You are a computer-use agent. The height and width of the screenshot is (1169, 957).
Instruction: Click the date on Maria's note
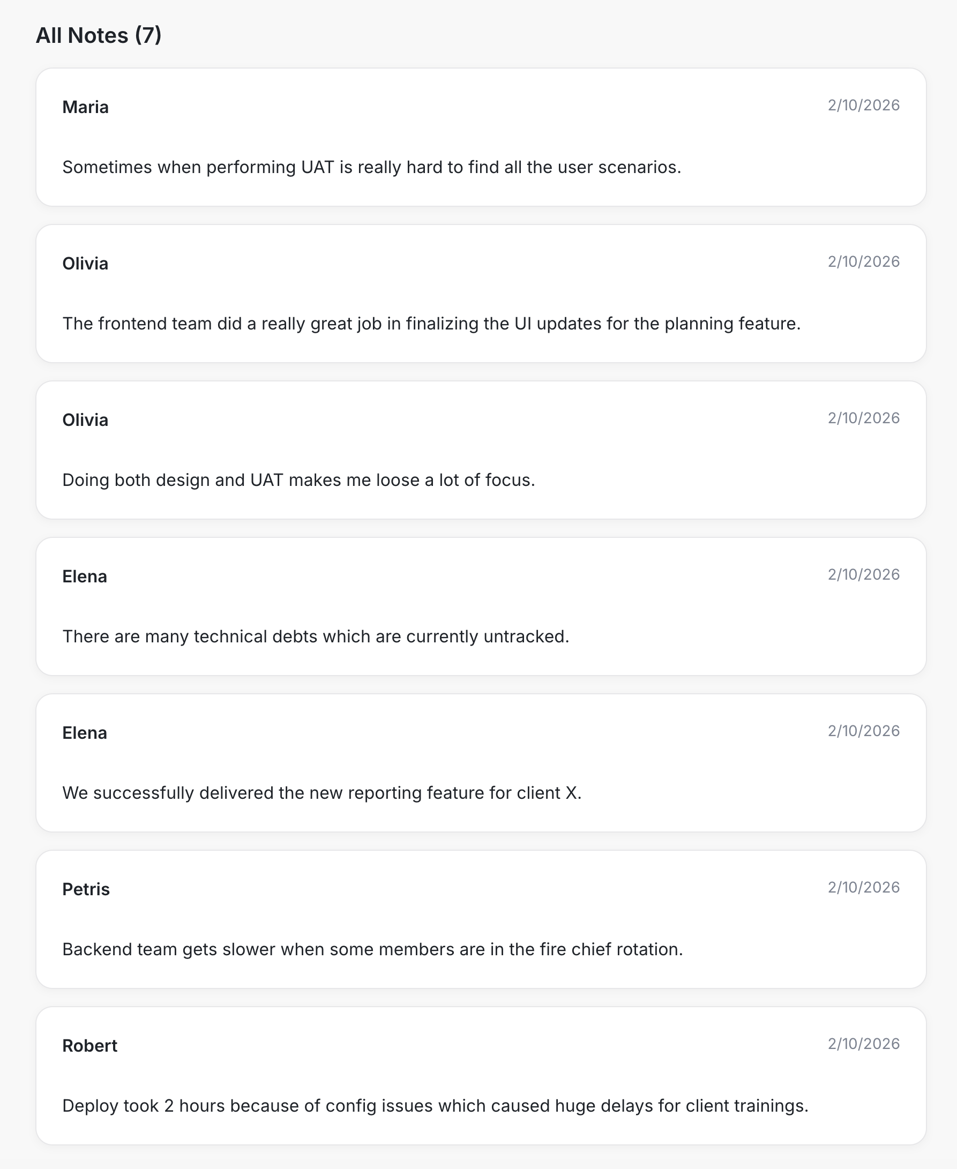[x=863, y=105]
